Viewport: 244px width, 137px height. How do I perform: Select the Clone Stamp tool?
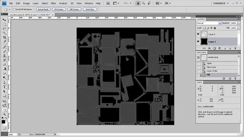point(4,56)
